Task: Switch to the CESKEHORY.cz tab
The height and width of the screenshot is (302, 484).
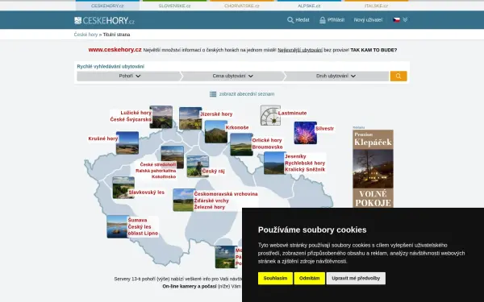Action: click(x=107, y=6)
